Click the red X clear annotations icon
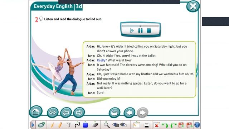The image size is (229, 129). pyautogui.click(x=156, y=125)
